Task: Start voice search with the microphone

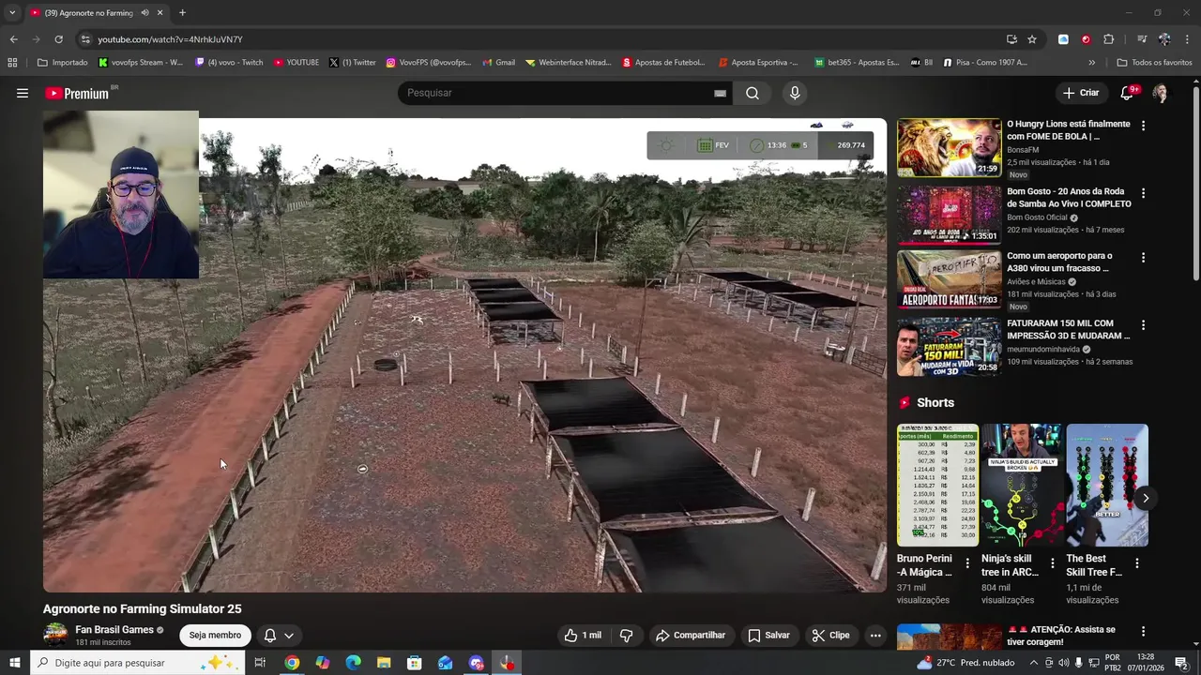Action: 795,93
